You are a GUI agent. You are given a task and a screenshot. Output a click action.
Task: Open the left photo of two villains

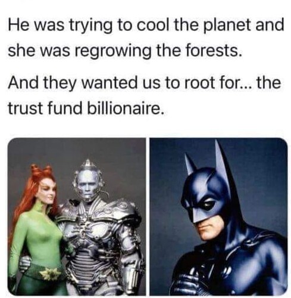[x=77, y=216]
